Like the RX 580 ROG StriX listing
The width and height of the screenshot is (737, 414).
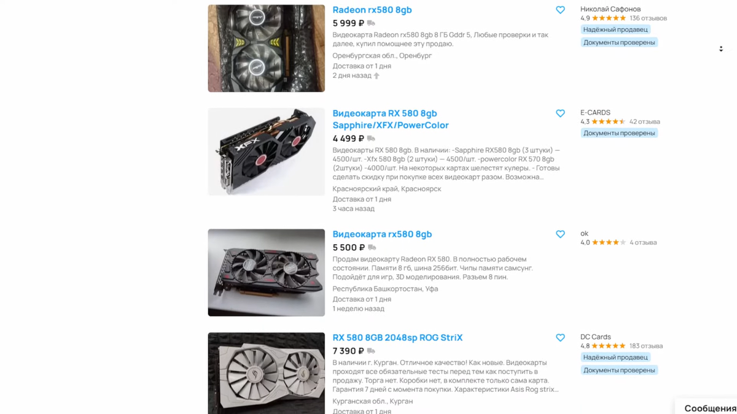pos(560,338)
